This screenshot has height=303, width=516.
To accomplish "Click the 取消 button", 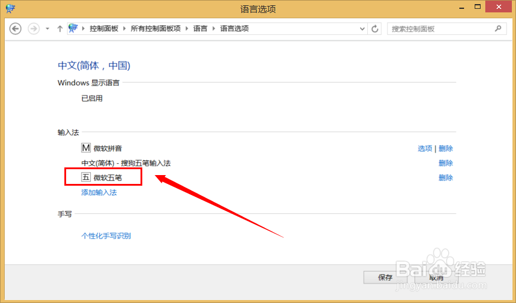I will tap(436, 278).
